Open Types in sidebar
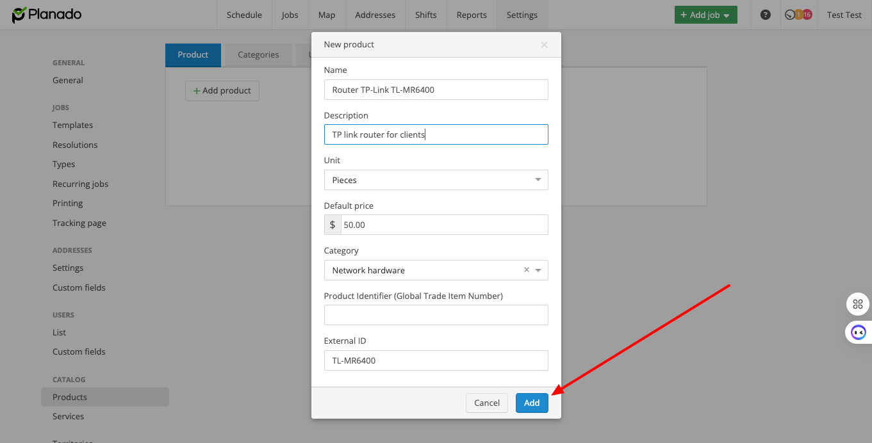872x443 pixels. tap(63, 165)
